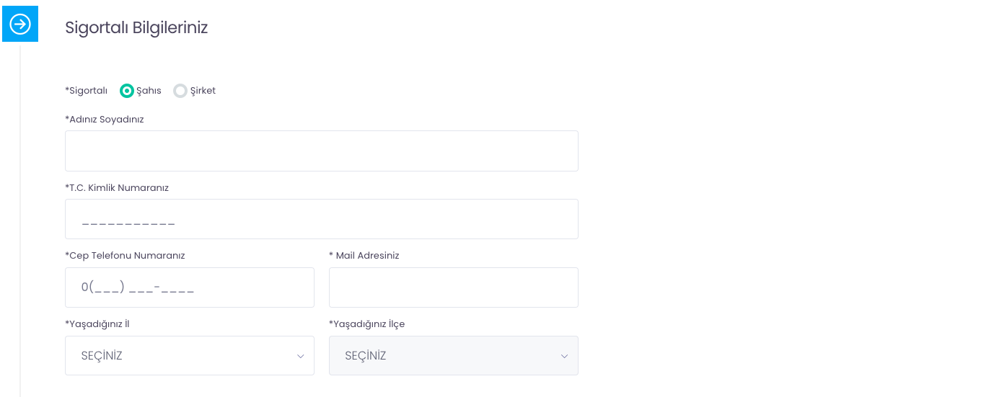Select the Şirket radio button
Viewport: 989px width, 397px height.
[x=180, y=91]
